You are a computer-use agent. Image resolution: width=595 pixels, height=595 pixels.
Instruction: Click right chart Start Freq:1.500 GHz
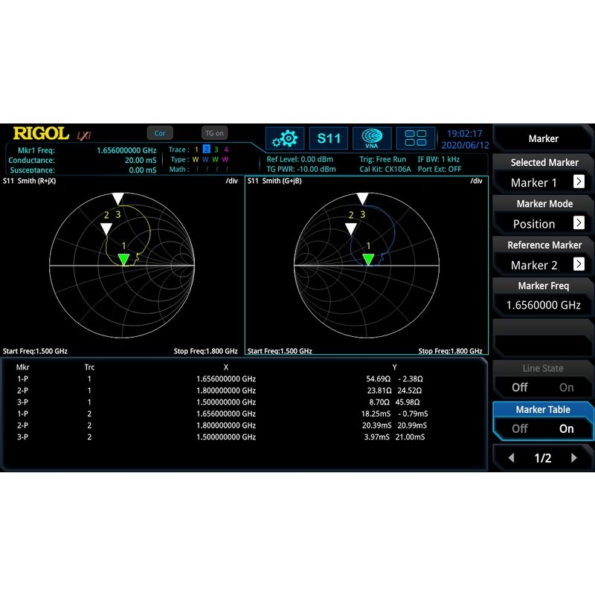280,351
